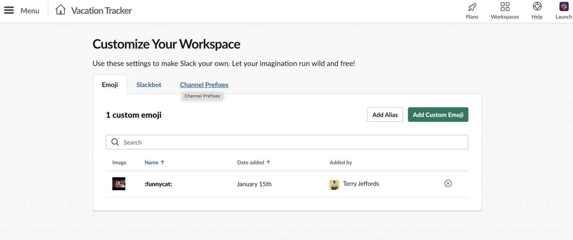
Task: Open the hamburger Menu icon
Action: pyautogui.click(x=9, y=10)
